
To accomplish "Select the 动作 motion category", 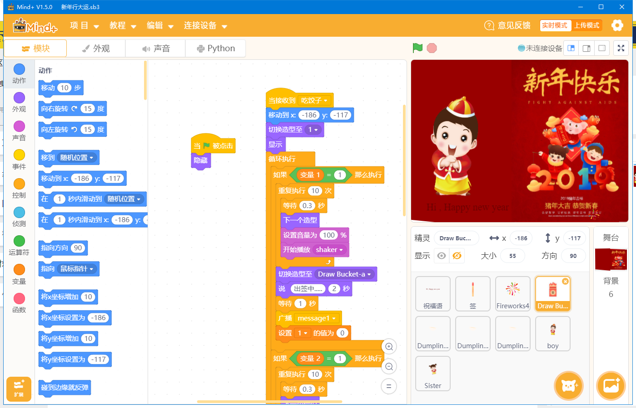I will (x=19, y=74).
